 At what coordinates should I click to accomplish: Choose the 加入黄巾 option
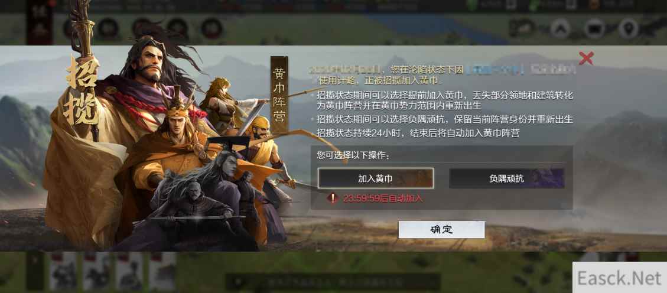376,178
